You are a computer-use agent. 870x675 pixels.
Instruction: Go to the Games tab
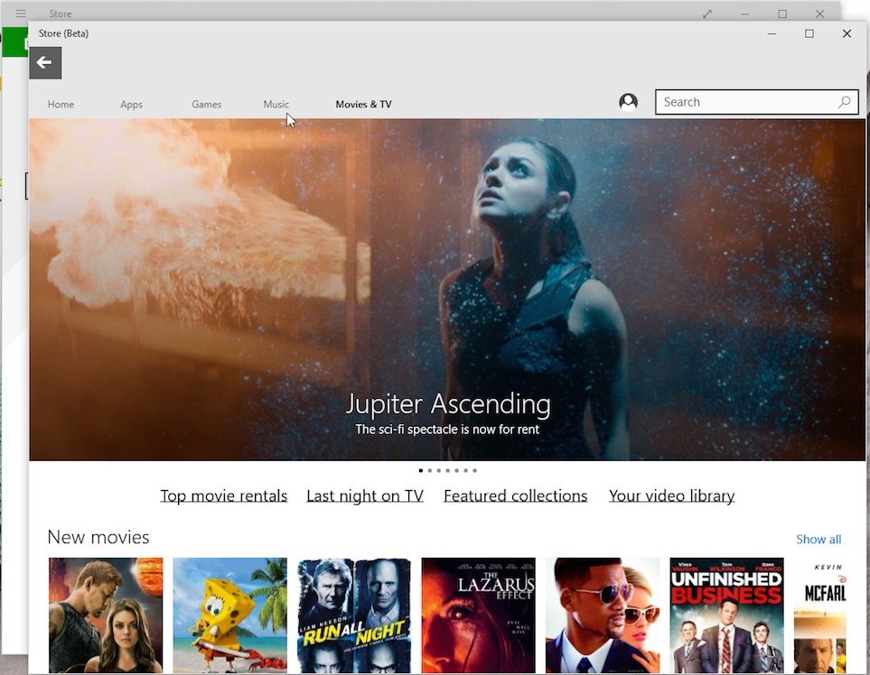click(x=206, y=105)
